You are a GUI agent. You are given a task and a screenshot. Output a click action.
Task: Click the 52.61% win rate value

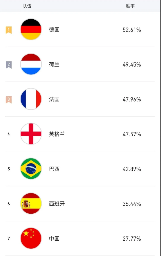pos(132,30)
